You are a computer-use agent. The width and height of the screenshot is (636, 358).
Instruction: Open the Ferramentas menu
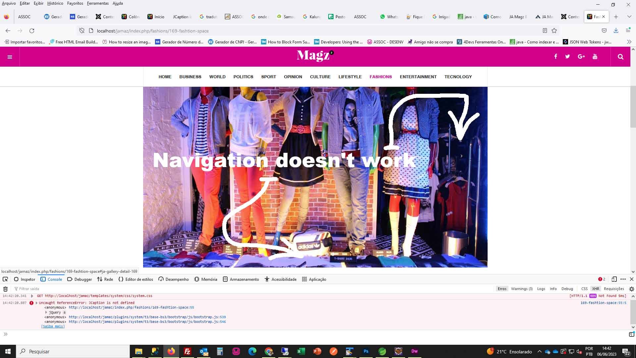pos(98,3)
